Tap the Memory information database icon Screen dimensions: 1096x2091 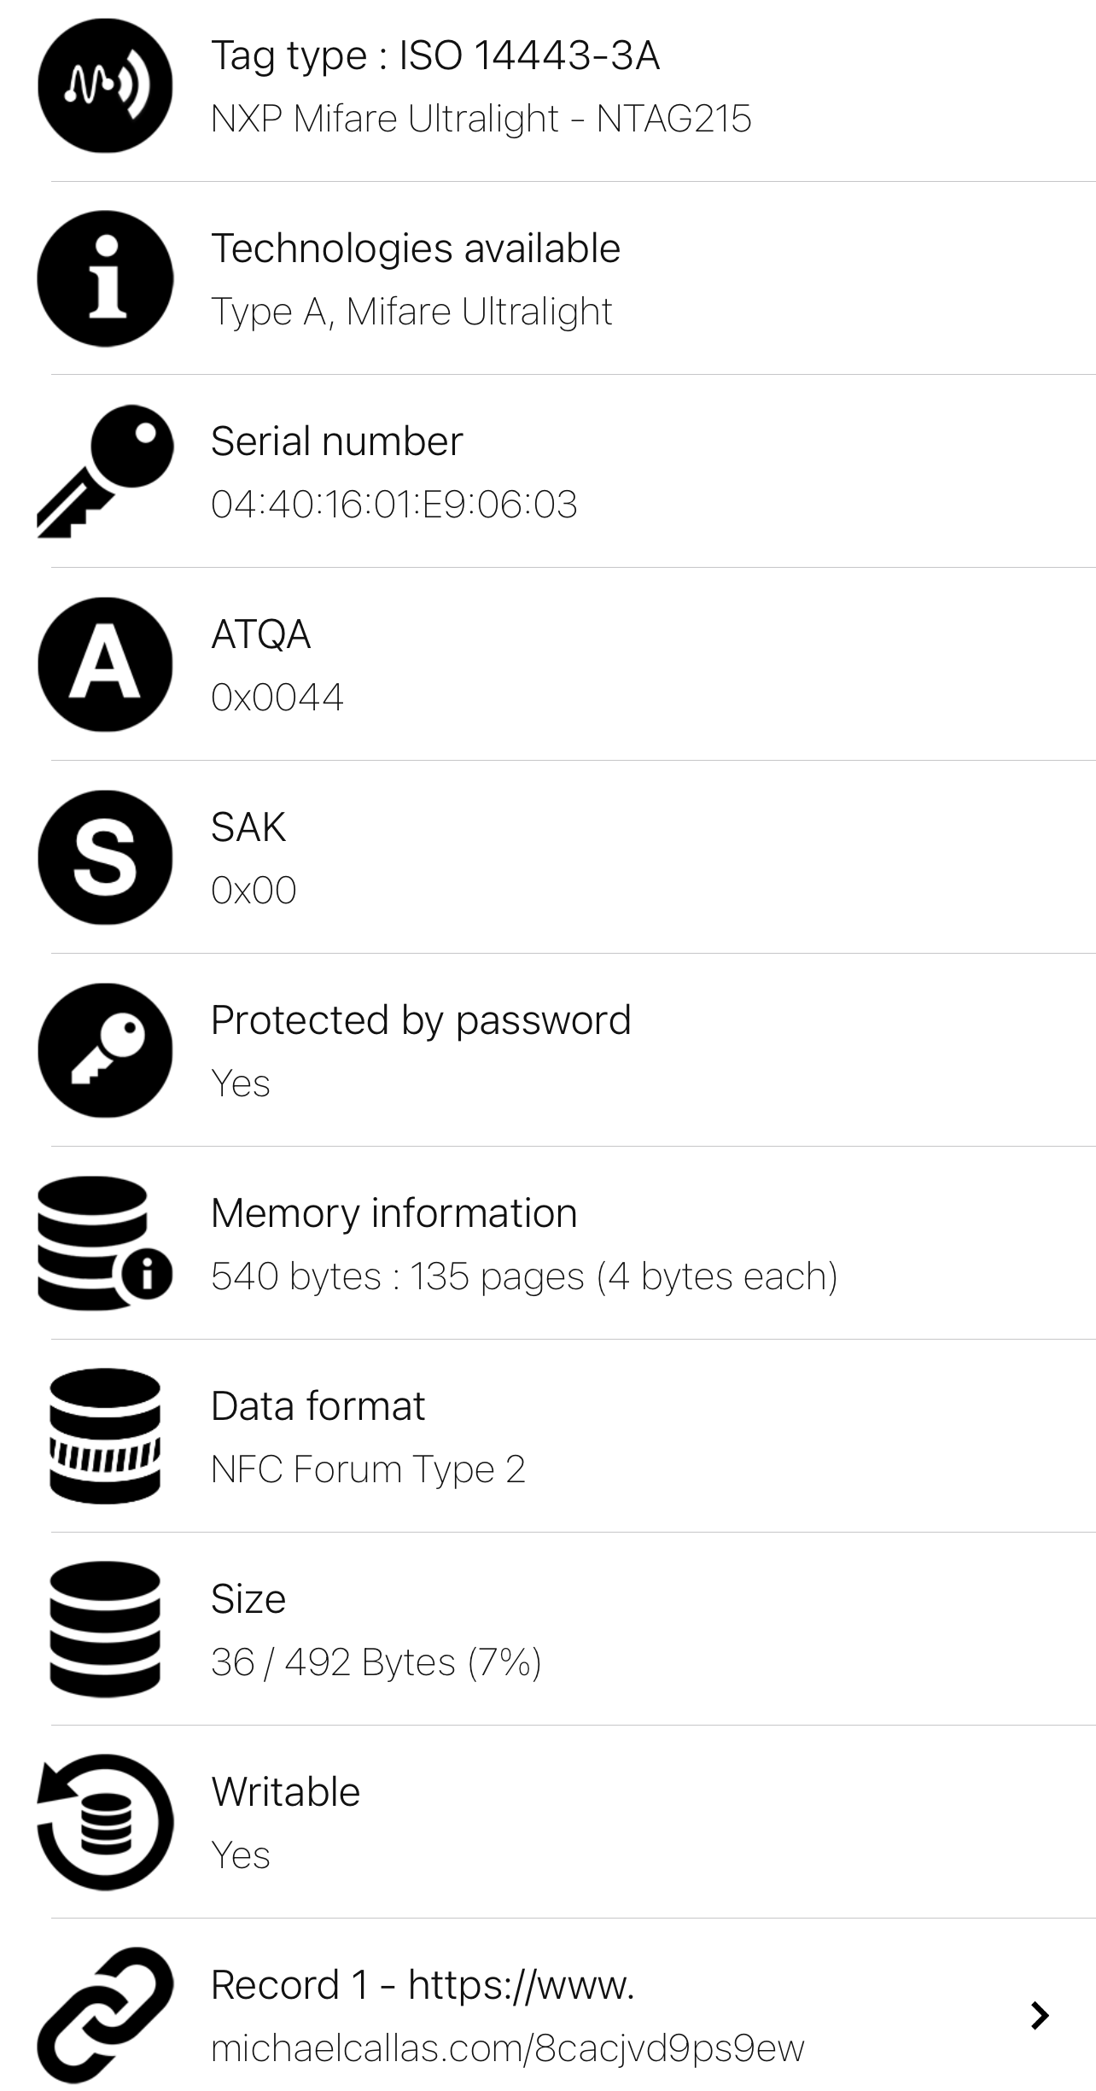105,1243
